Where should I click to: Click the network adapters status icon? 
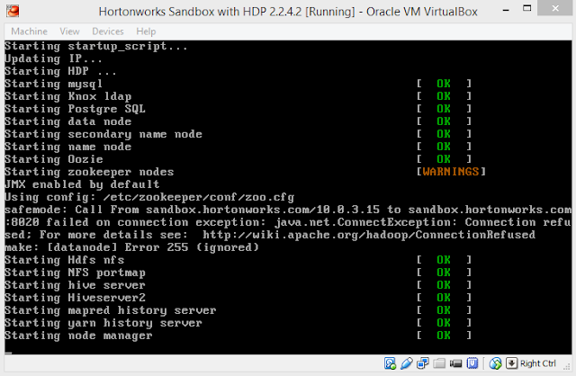(422, 363)
